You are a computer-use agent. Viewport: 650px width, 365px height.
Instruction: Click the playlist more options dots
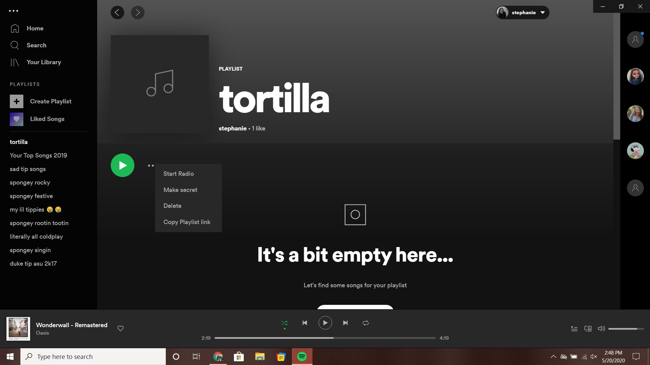tap(151, 166)
